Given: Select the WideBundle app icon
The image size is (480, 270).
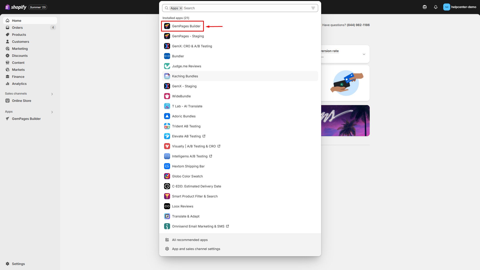Looking at the screenshot, I should point(167,96).
